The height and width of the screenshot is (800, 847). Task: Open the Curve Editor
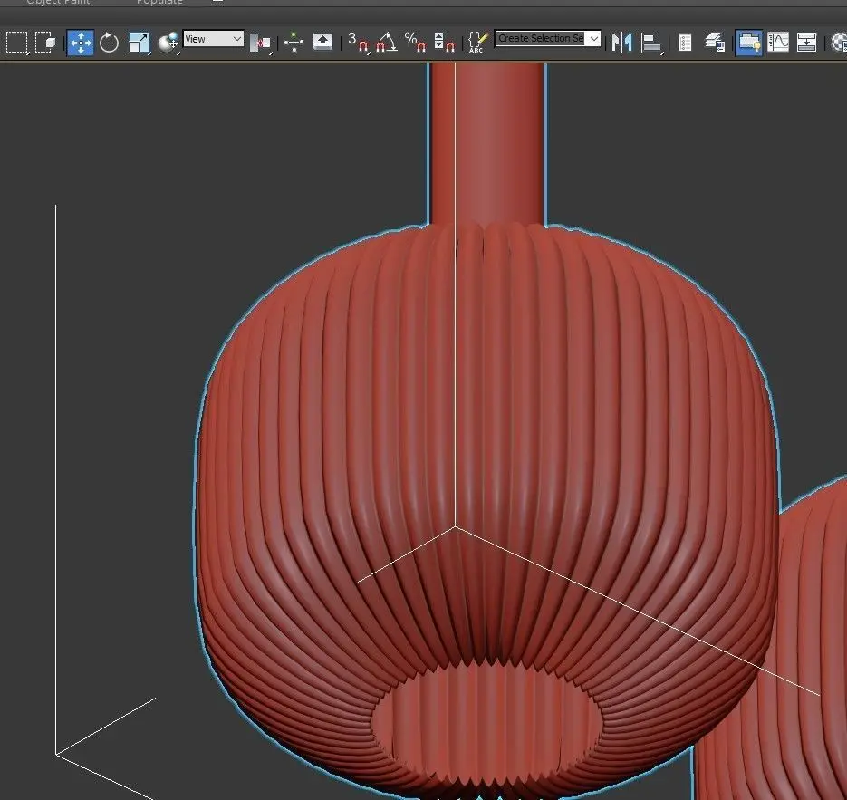point(778,43)
